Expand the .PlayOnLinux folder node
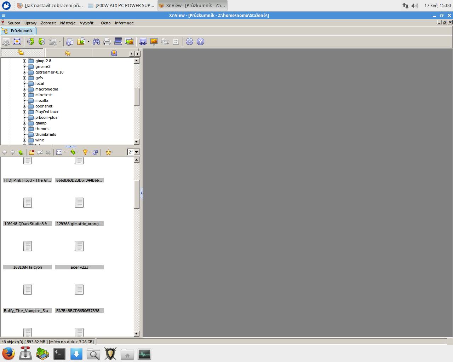Viewport: 453px width, 362px height. 25,112
